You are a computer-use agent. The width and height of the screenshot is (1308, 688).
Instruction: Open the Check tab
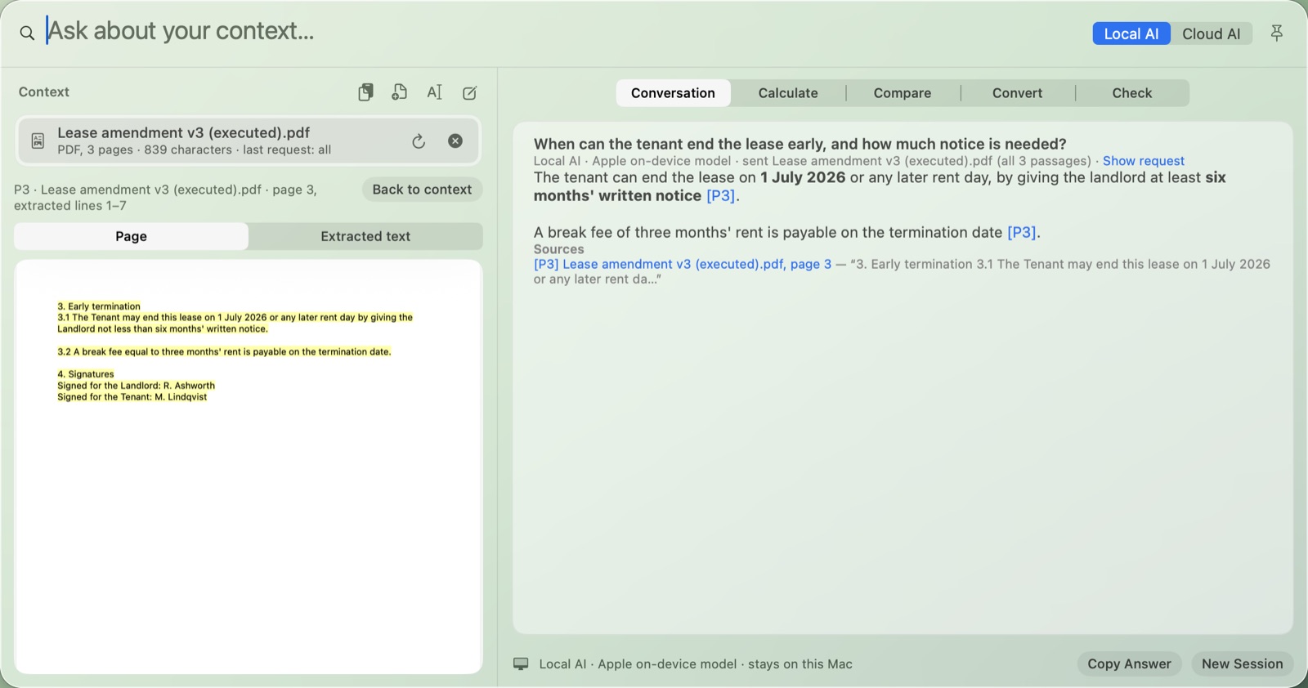(1132, 93)
